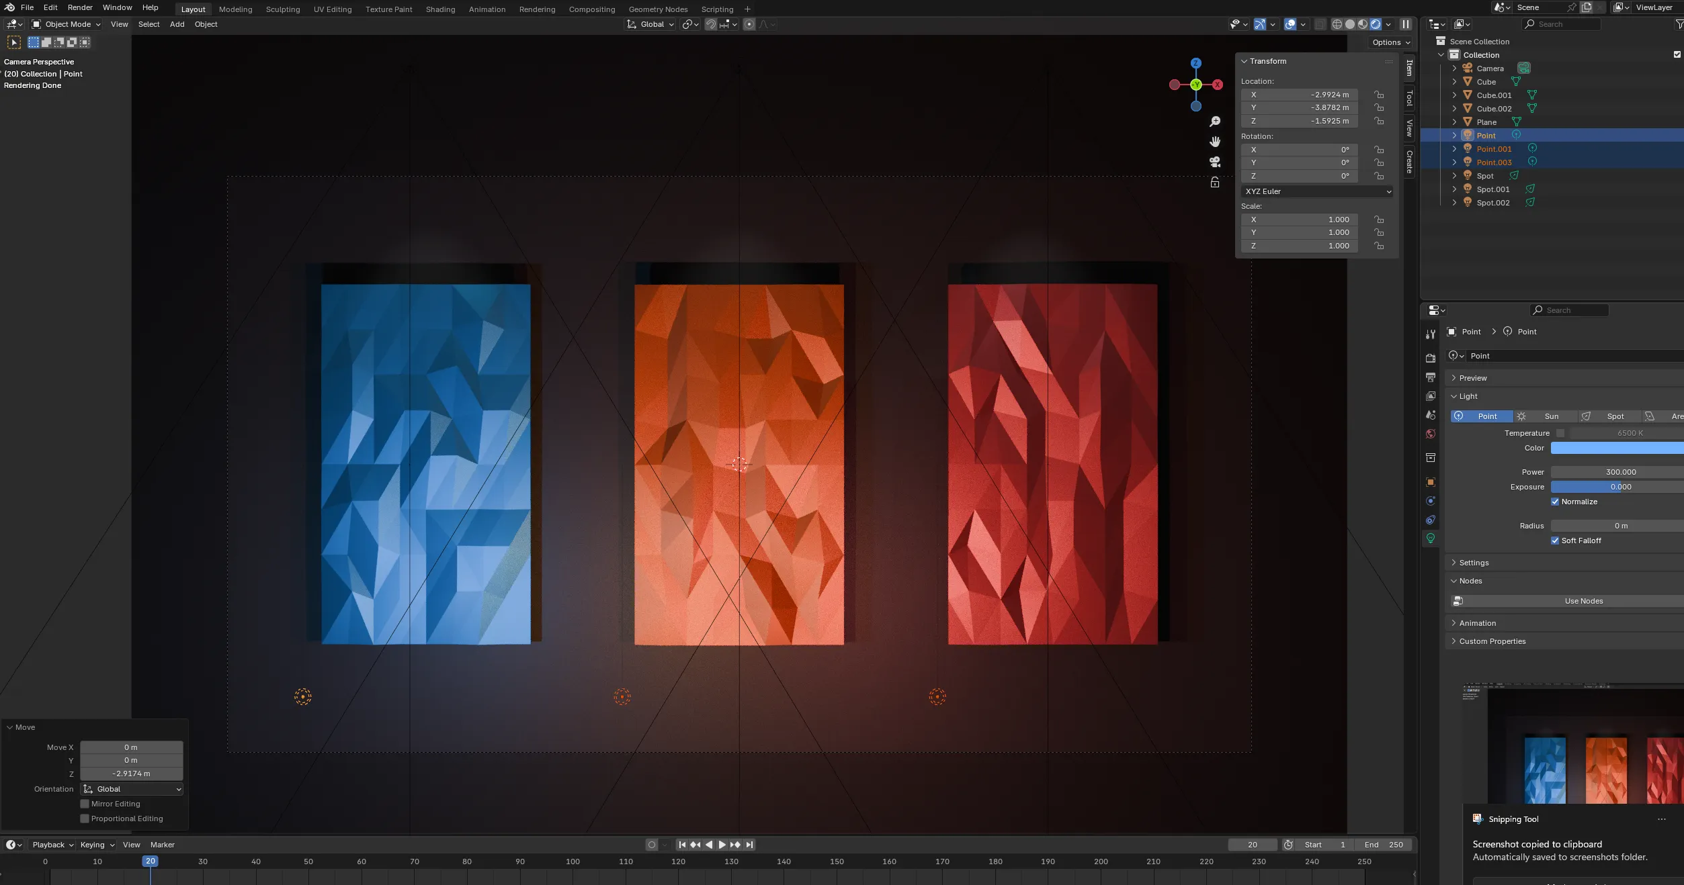Viewport: 1684px width, 885px height.
Task: Click the zoom magnifier gizmo in viewport
Action: pos(1215,122)
